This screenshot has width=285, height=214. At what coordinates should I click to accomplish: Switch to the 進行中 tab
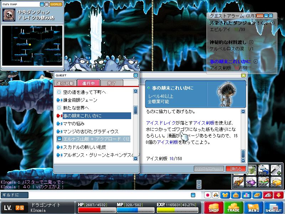coord(88,83)
